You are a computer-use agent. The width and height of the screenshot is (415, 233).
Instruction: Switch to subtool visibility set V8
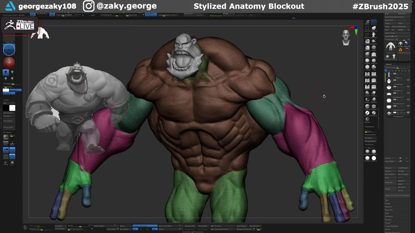pyautogui.click(x=408, y=71)
